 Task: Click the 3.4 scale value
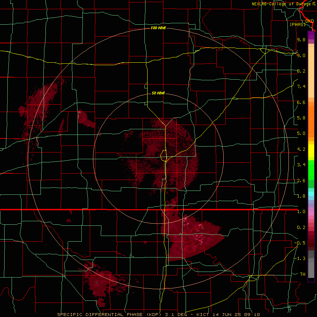tap(301, 165)
